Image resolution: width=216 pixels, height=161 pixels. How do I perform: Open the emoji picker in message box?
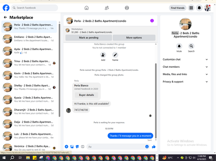pyautogui.click(x=147, y=147)
